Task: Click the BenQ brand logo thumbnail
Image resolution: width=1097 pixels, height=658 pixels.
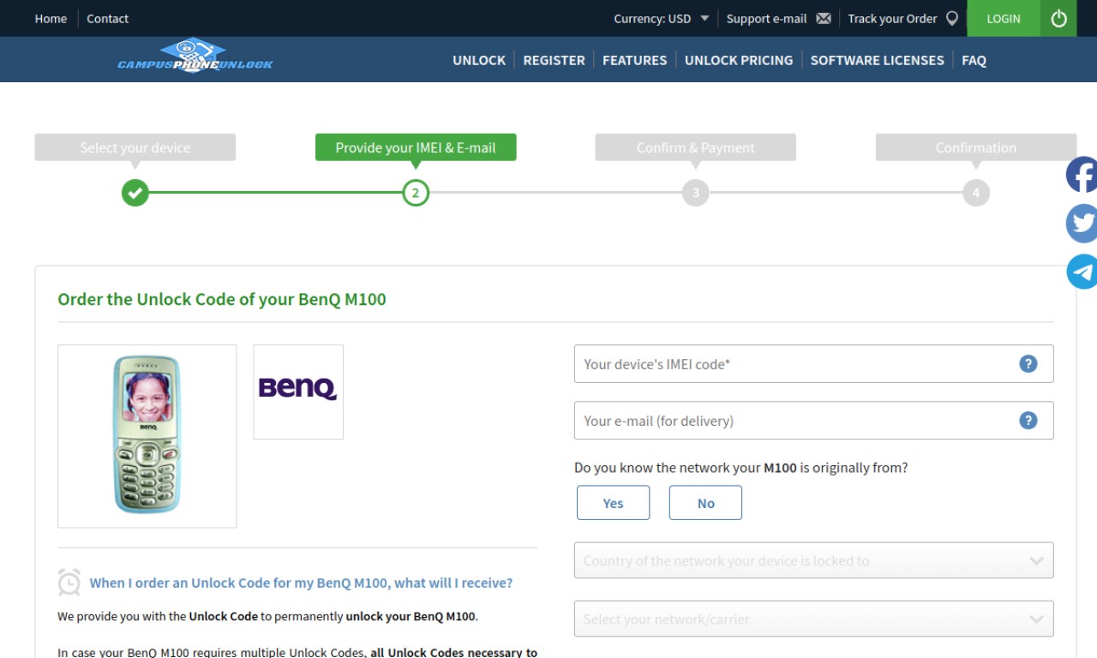Action: point(298,392)
